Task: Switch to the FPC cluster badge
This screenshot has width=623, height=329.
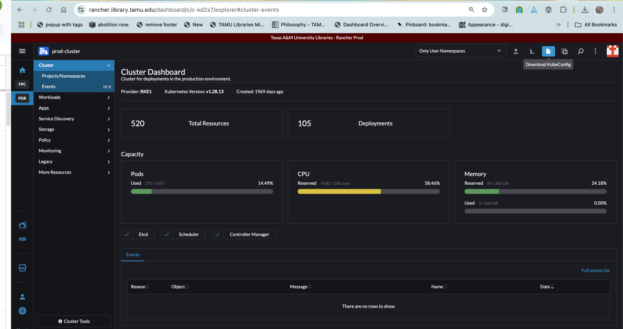Action: (22, 84)
